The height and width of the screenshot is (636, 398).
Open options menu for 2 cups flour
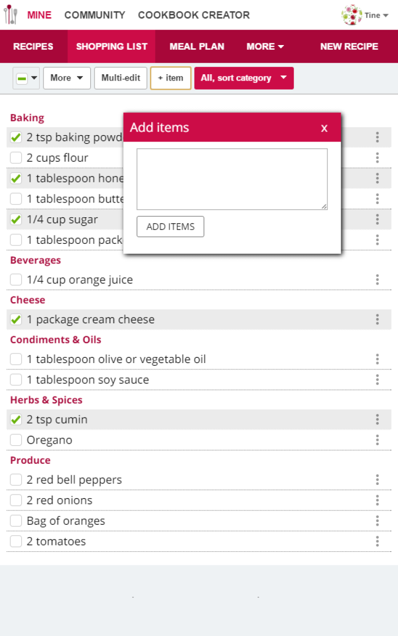point(377,158)
